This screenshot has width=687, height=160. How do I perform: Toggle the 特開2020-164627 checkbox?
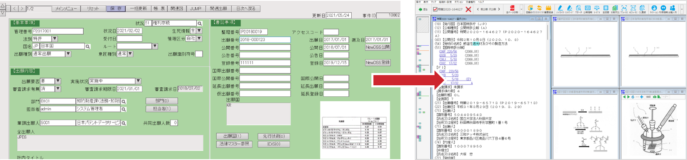pos(435,9)
